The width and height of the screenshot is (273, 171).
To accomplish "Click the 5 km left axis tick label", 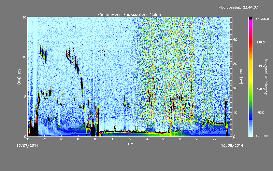I will pyautogui.click(x=25, y=97).
